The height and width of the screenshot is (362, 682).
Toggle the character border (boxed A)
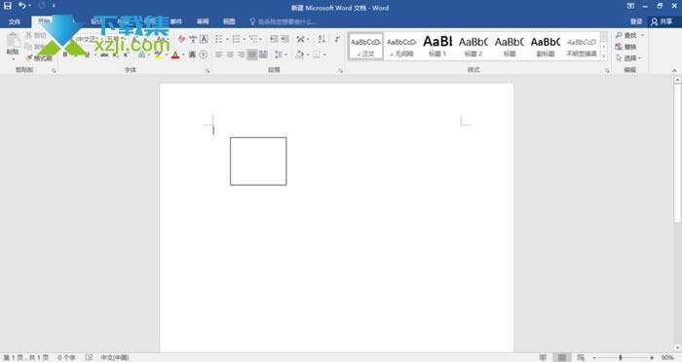(x=204, y=39)
